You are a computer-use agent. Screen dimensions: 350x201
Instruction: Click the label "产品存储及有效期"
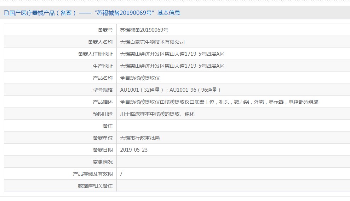tap(93, 174)
